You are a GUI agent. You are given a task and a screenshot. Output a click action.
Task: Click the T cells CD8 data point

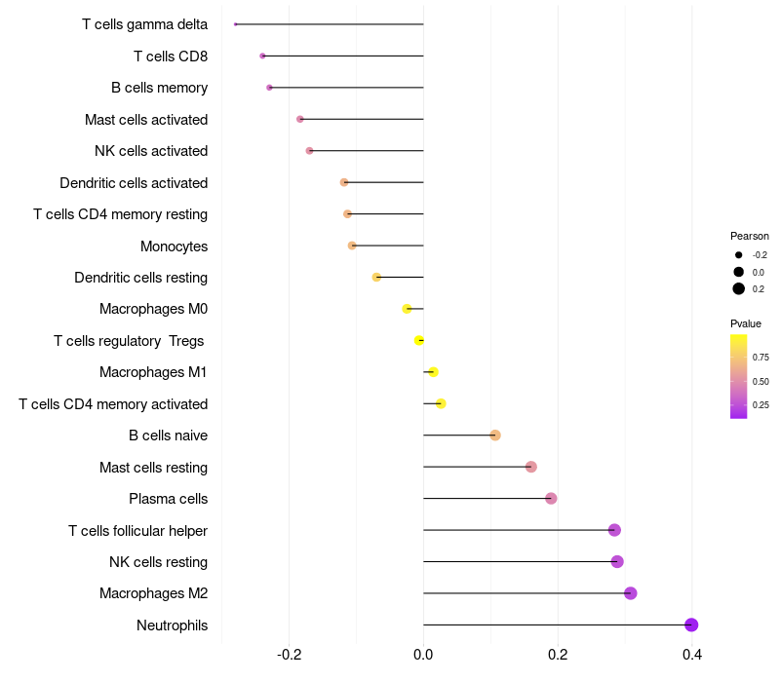pyautogui.click(x=262, y=56)
